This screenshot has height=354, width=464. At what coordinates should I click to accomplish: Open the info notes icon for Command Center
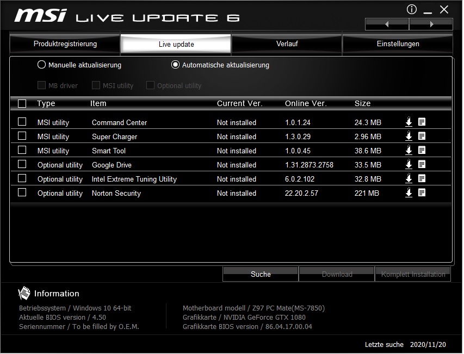coord(423,122)
